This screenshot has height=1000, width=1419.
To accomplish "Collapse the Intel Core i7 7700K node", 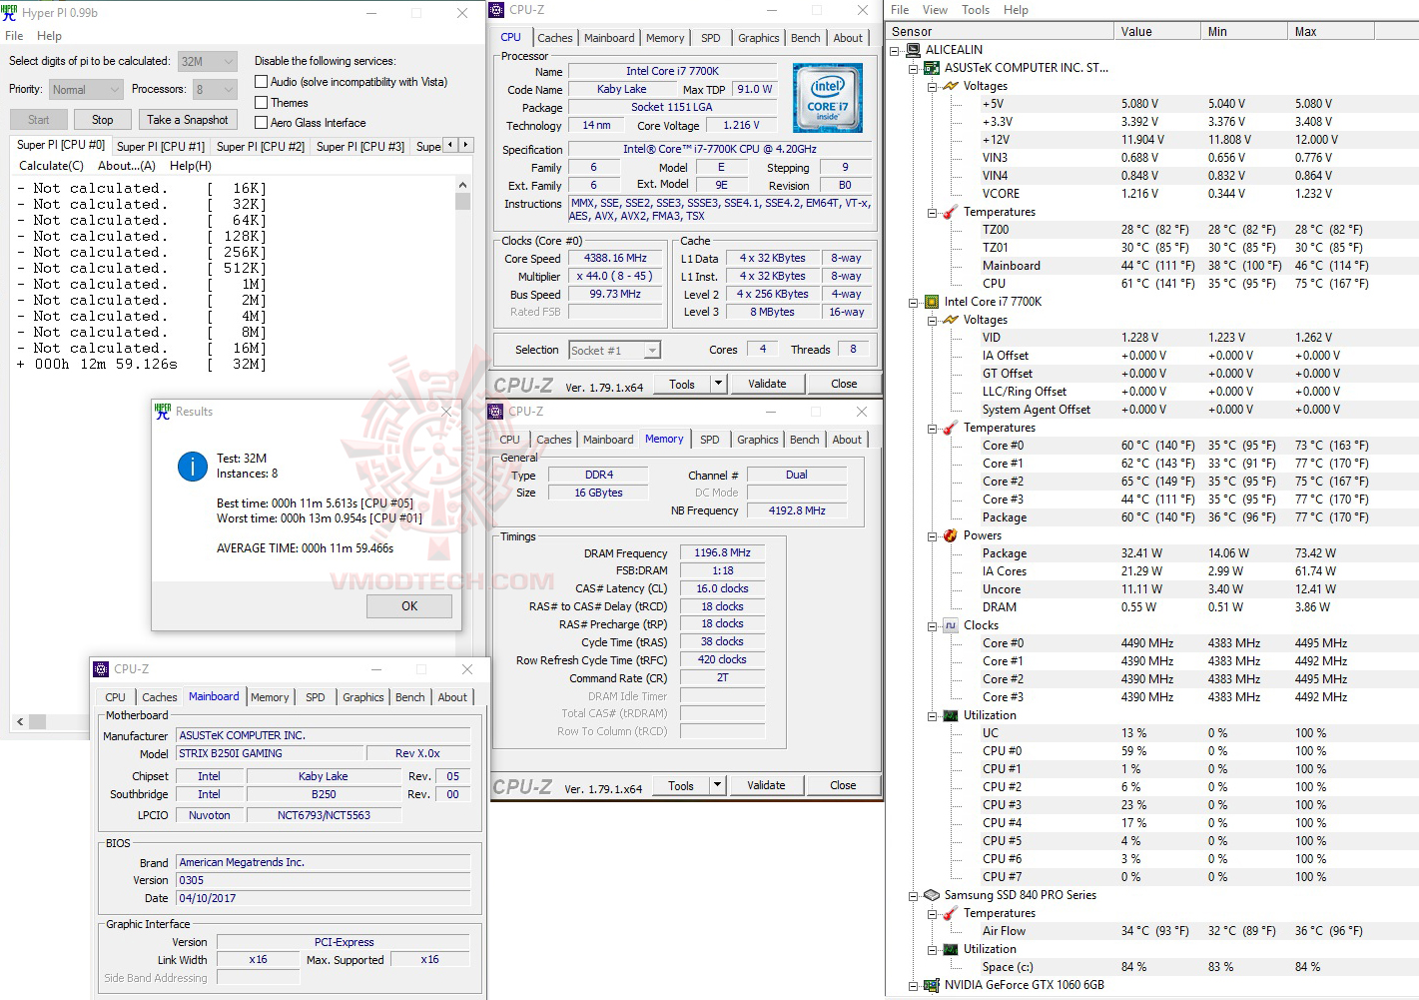I will 913,302.
